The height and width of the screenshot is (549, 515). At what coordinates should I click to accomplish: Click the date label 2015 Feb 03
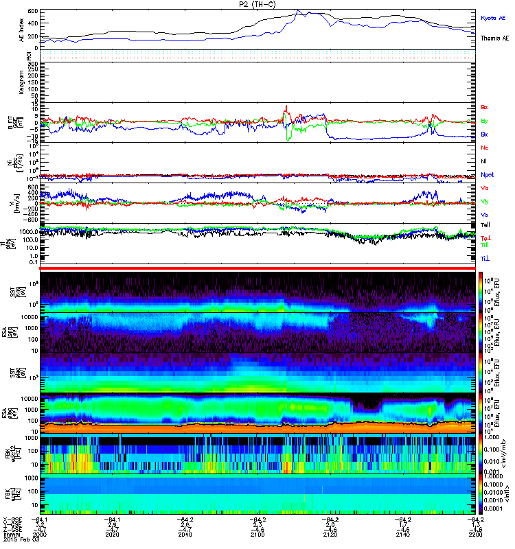tap(21, 539)
